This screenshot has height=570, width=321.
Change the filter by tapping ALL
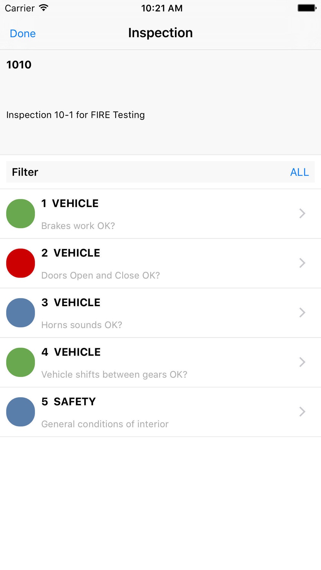pyautogui.click(x=299, y=172)
